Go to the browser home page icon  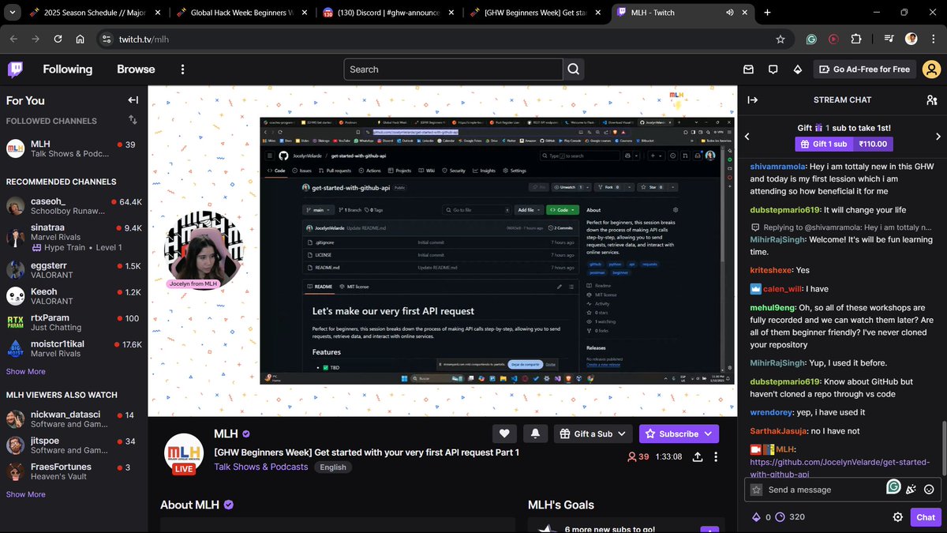pos(80,39)
